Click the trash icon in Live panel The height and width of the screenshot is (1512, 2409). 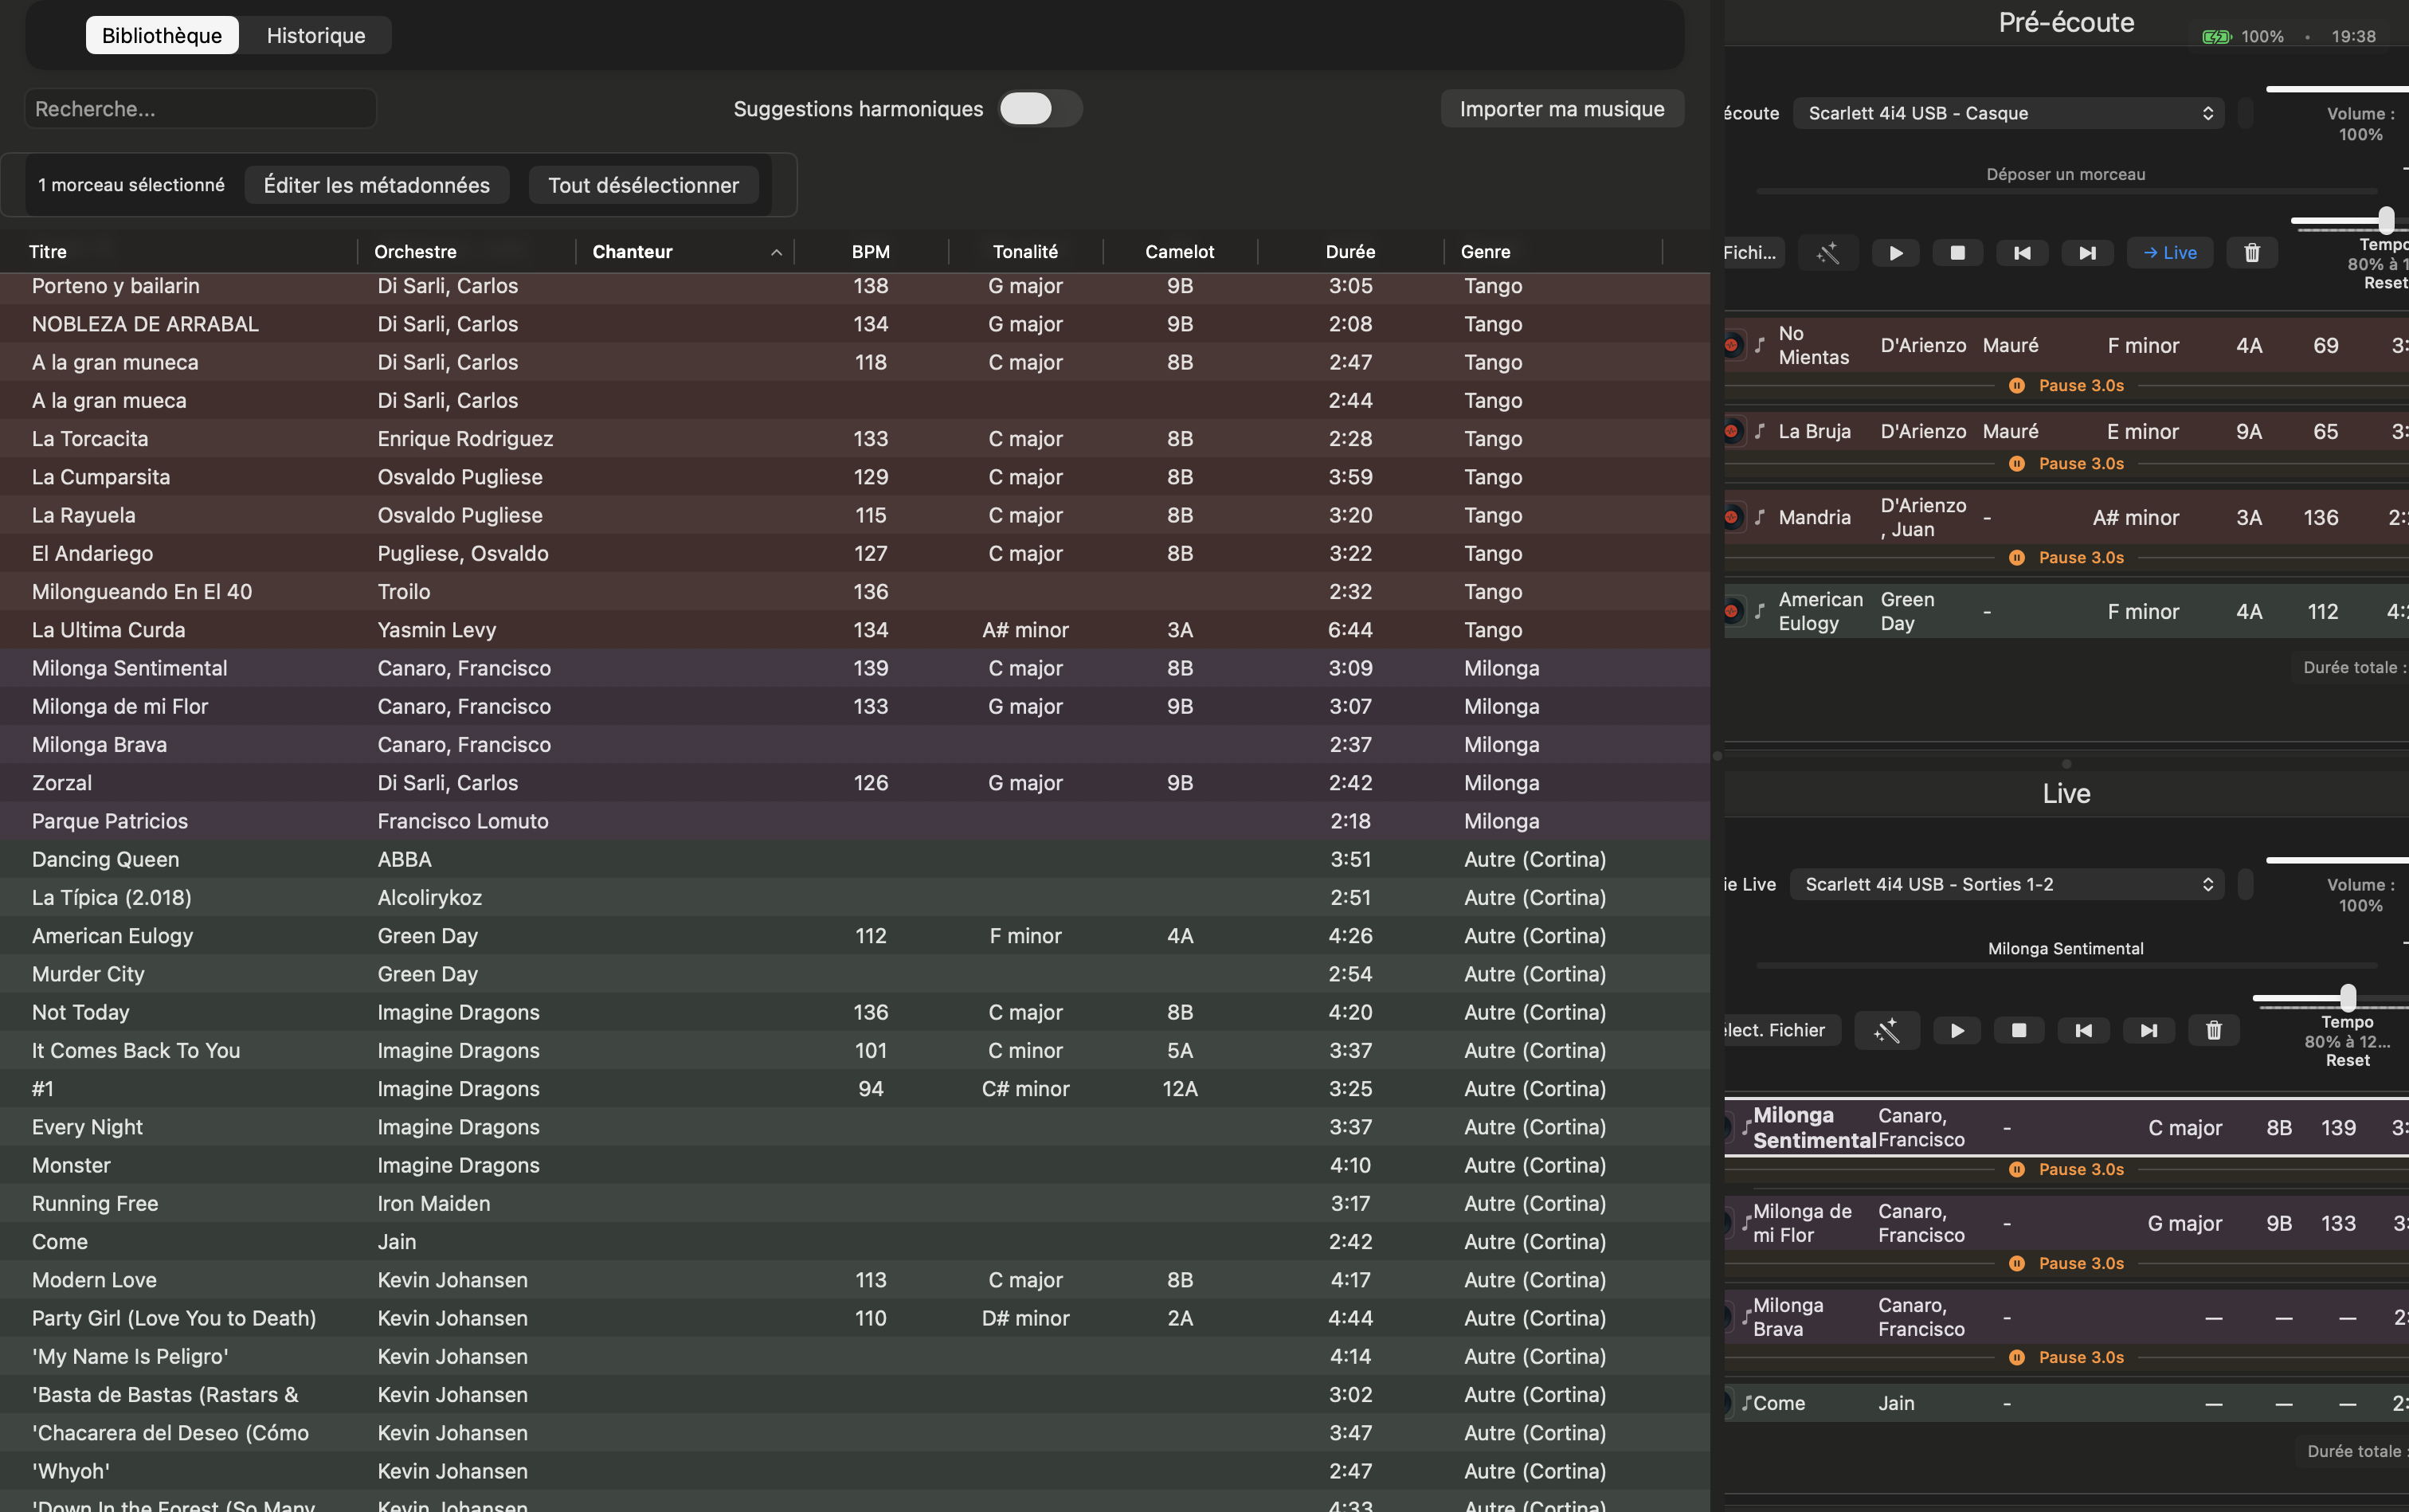click(2213, 1031)
